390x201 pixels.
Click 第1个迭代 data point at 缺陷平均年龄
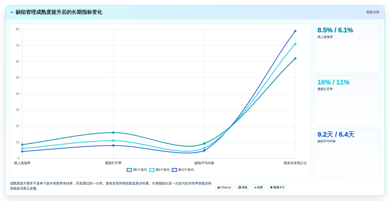[x=204, y=143]
